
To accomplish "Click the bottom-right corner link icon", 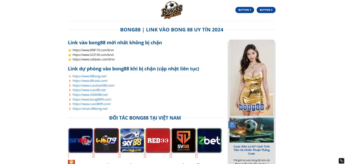I will (341, 161).
